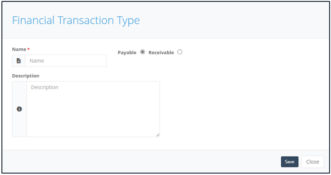
Task: Click the Name field label
Action: (x=19, y=49)
